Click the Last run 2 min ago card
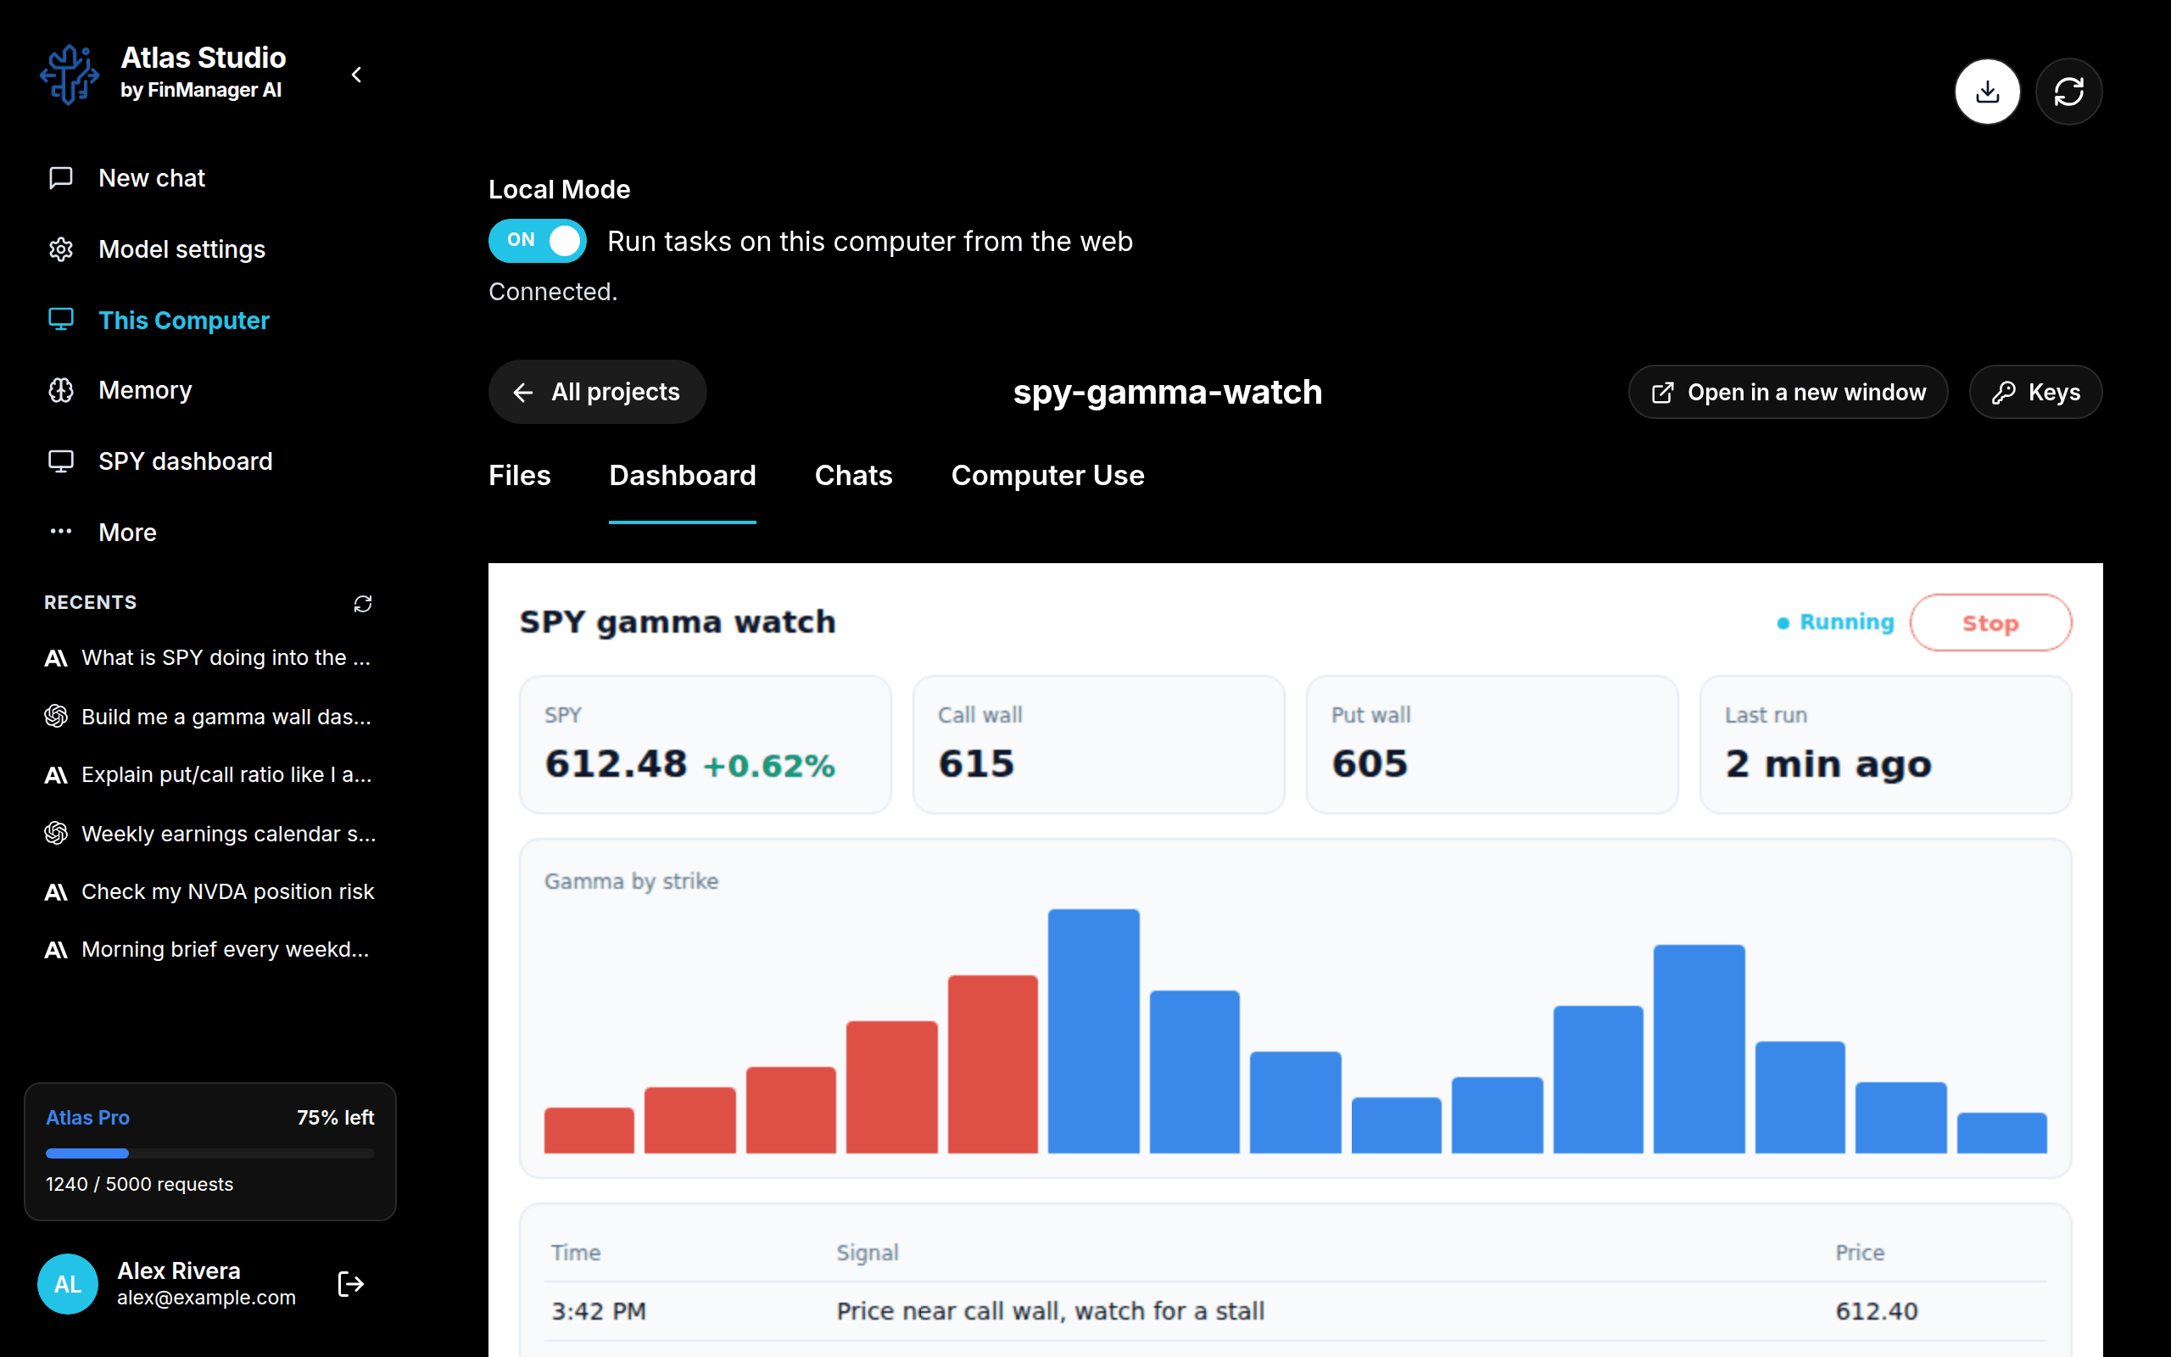The width and height of the screenshot is (2171, 1357). [1886, 745]
